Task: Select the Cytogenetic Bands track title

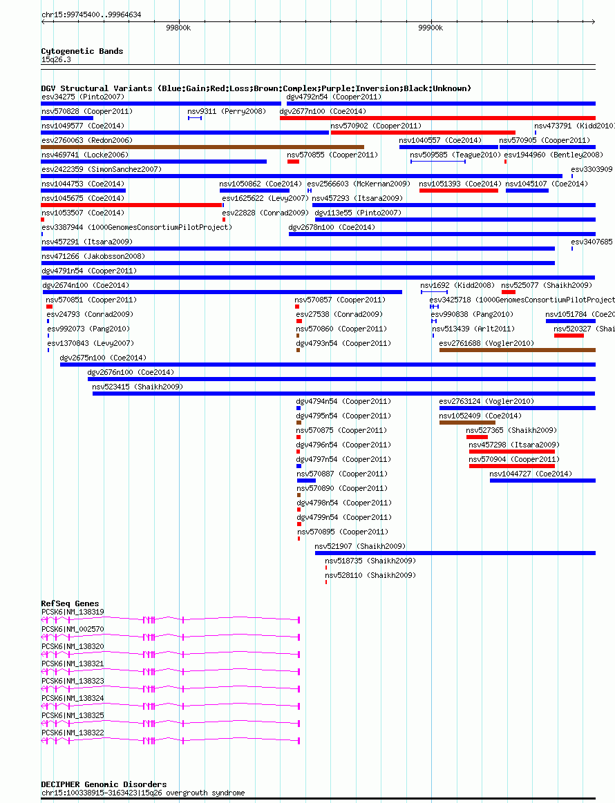Action: 82,51
